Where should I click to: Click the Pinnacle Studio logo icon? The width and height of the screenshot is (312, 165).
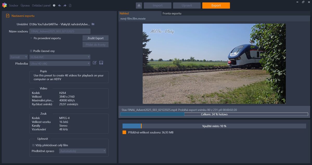tap(4, 5)
